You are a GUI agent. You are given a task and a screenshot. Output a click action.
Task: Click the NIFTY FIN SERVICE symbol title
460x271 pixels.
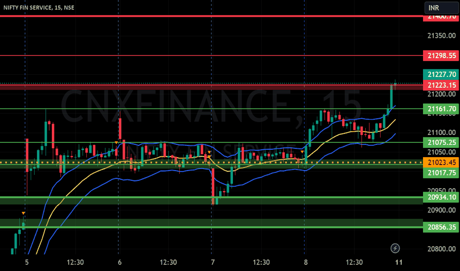coord(38,7)
